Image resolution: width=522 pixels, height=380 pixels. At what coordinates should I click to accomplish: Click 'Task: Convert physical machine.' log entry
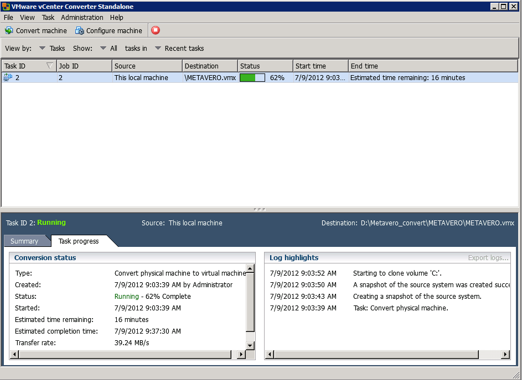400,308
